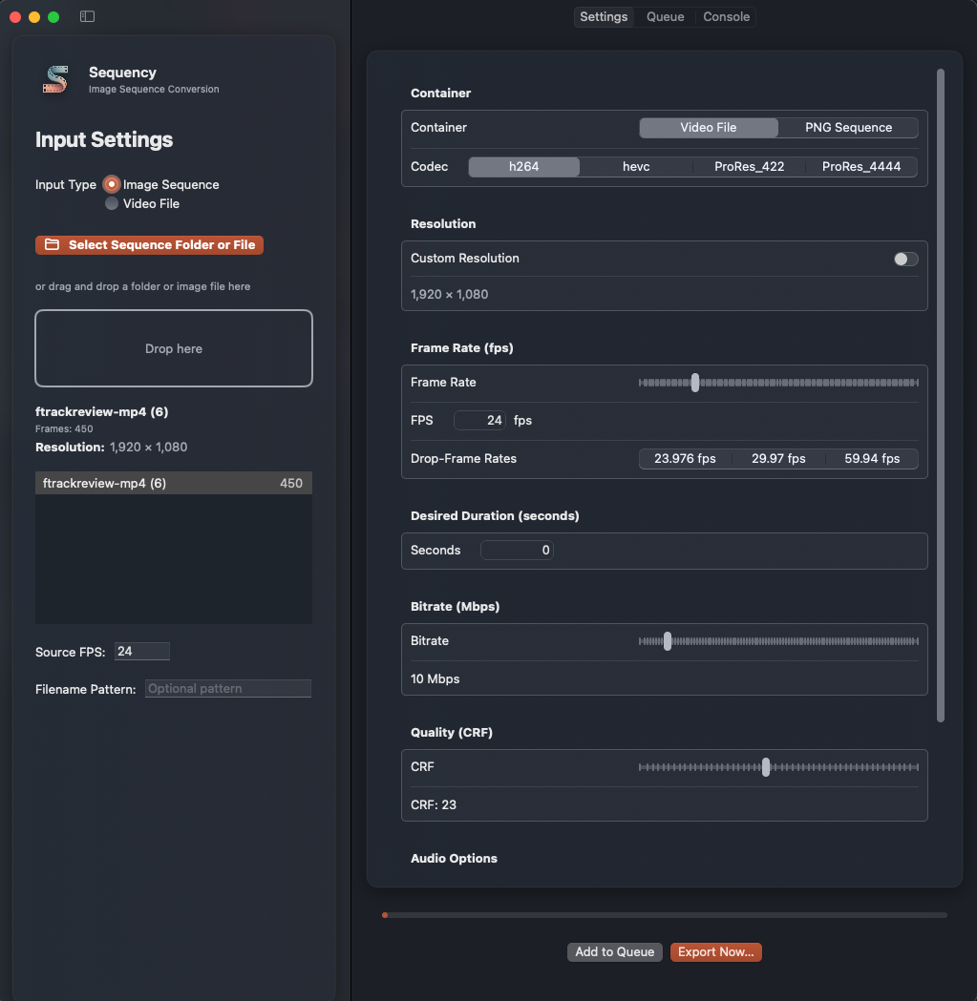The width and height of the screenshot is (977, 1001).
Task: Click the FPS value field
Action: coord(479,420)
